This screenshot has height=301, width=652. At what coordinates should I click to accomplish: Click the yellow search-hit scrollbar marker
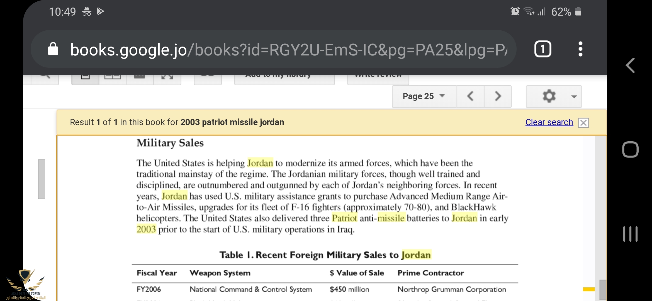point(588,289)
